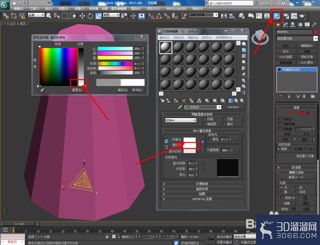This screenshot has width=320, height=245.
Task: Enable the 面贴图 face map checkbox
Action: (x=204, y=124)
